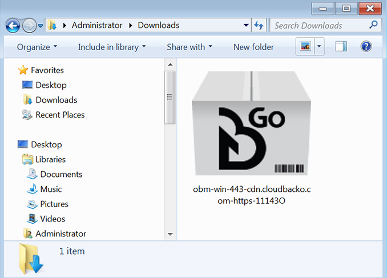This screenshot has width=387, height=278.
Task: Click the "1 item" status text
Action: [72, 251]
